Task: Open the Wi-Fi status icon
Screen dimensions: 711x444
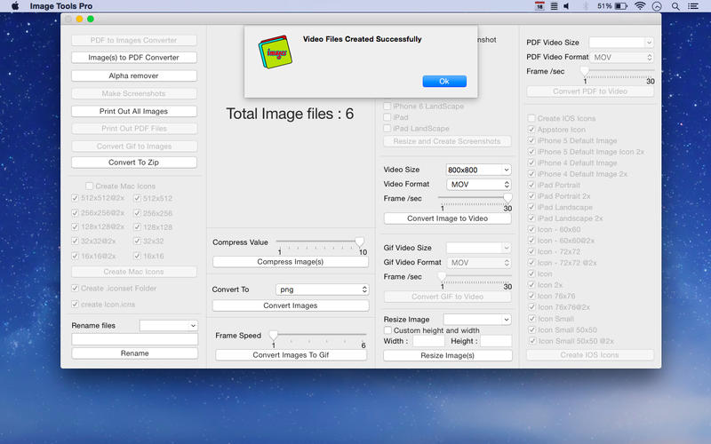Action: (x=640, y=6)
